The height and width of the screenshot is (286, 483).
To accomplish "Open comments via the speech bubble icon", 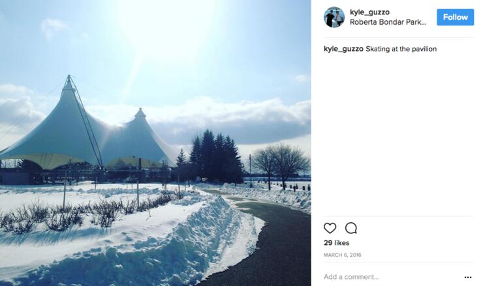I will (351, 228).
